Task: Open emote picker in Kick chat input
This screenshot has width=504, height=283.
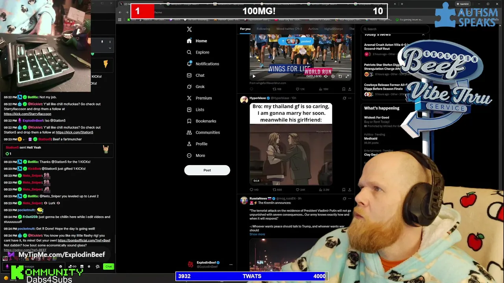Action: [61, 266]
